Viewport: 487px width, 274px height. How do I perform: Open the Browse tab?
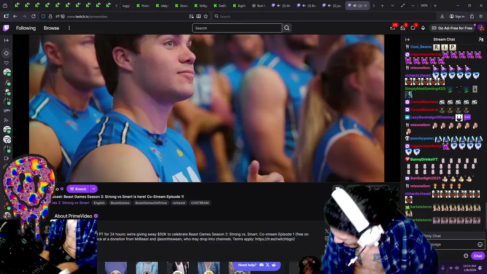[x=51, y=28]
